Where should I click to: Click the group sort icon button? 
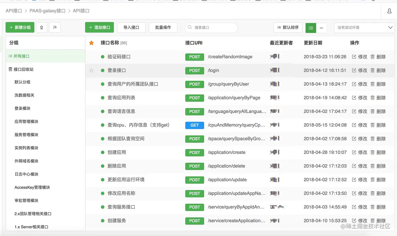click(55, 28)
